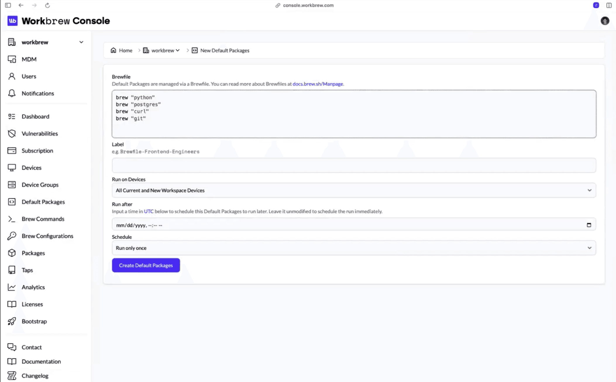The image size is (616, 382).
Task: Click the Create Default Packages button
Action: pos(146,265)
